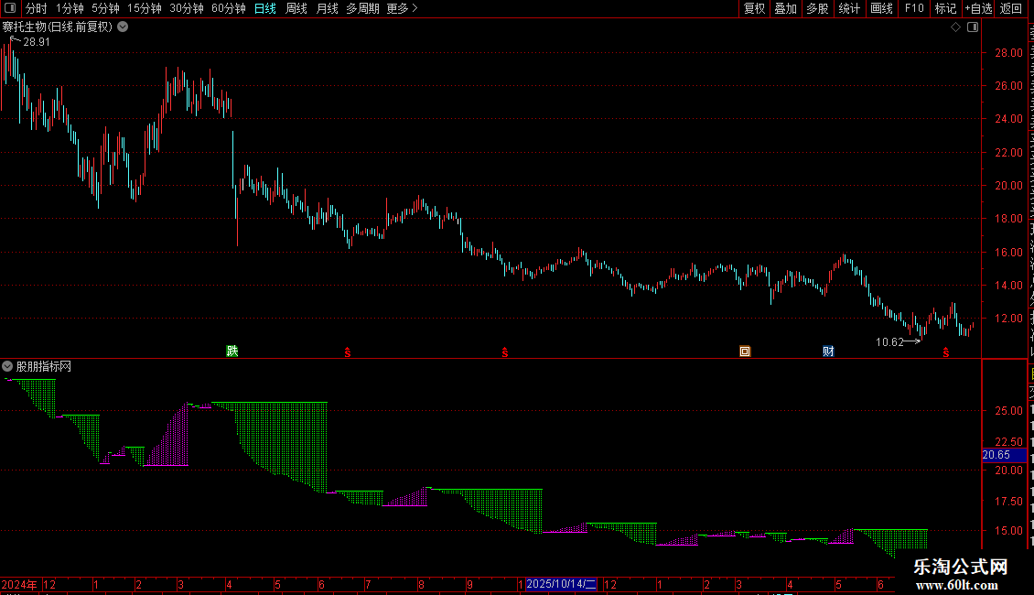Screen dimensions: 1034x595
Task: Click the S marker below the September-October candles
Action: pyautogui.click(x=505, y=352)
